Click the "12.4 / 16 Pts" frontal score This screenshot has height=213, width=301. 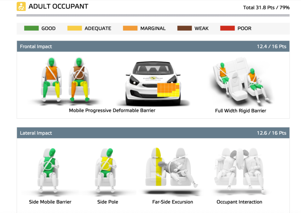tap(272, 47)
